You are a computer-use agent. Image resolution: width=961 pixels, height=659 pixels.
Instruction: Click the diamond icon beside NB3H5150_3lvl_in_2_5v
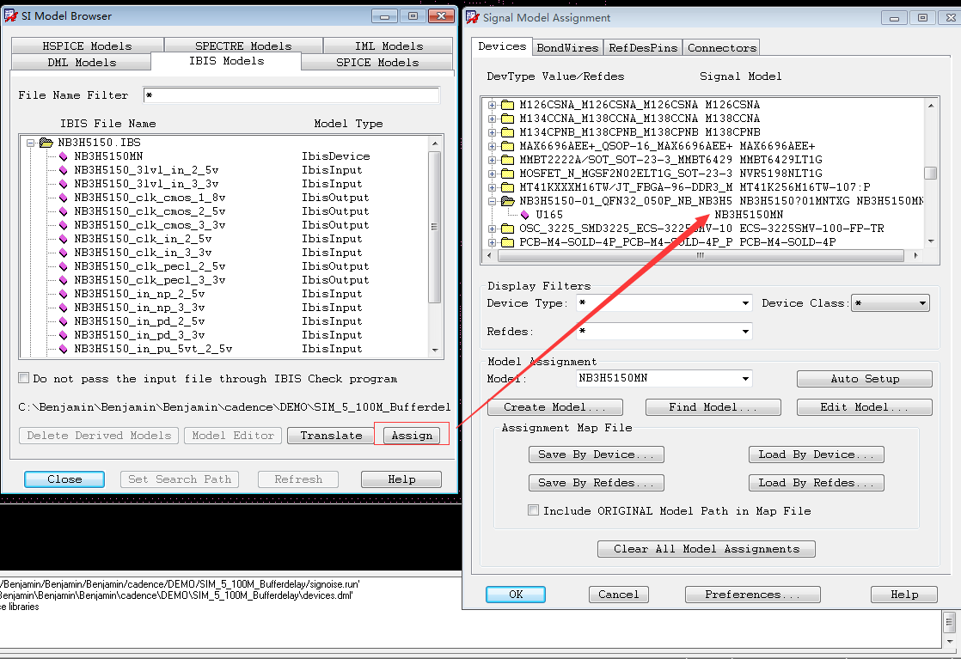point(63,170)
